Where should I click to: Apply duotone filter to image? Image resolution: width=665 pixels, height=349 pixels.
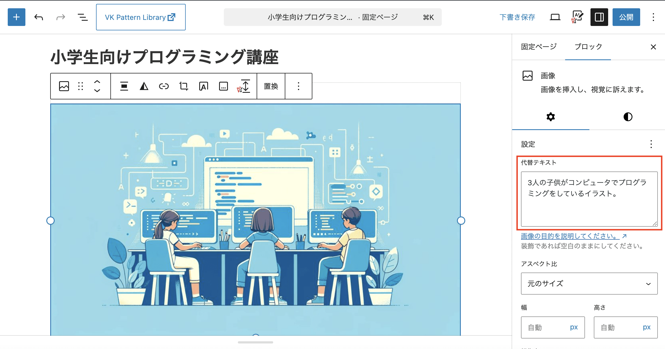(x=144, y=86)
